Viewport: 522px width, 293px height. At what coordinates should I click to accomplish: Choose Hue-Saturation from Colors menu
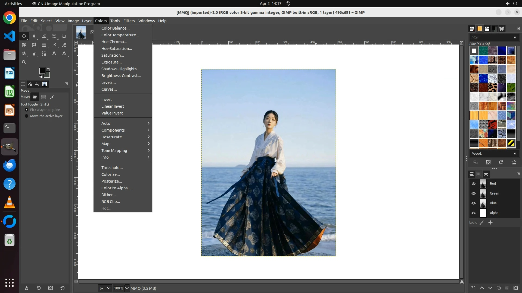coord(117,49)
